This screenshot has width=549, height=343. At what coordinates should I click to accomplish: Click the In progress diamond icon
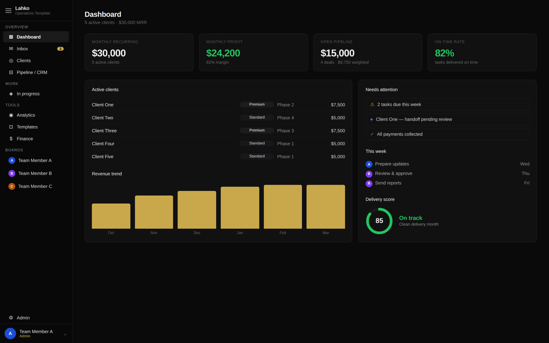[x=11, y=94]
